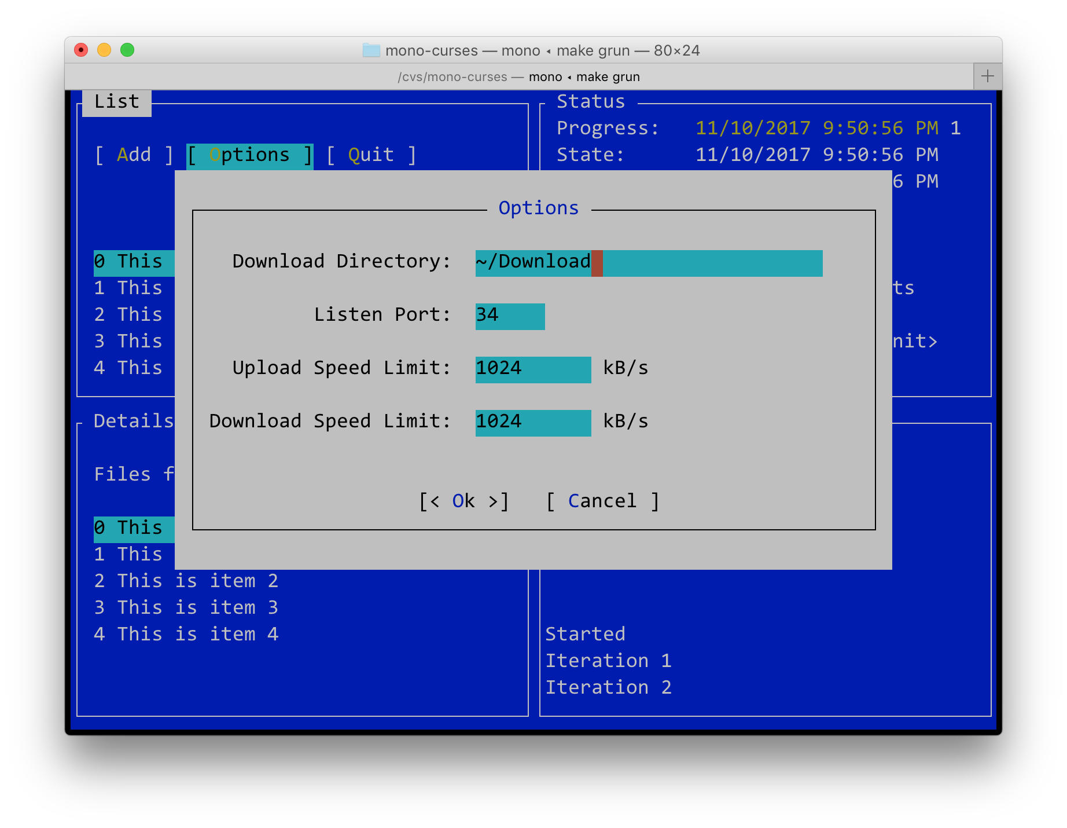Click the 'Iteration 2' log line
The width and height of the screenshot is (1067, 828).
(608, 687)
